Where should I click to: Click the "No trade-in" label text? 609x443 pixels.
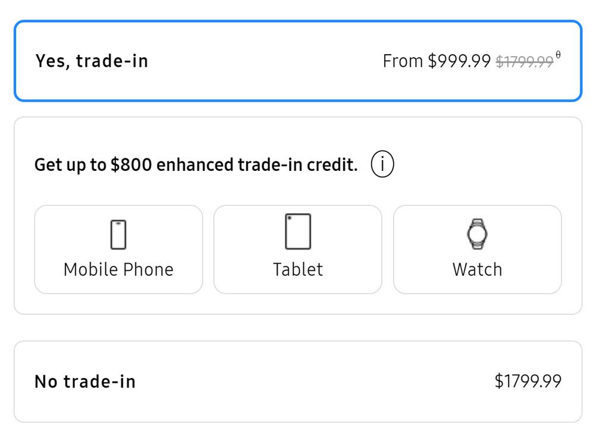coord(85,382)
